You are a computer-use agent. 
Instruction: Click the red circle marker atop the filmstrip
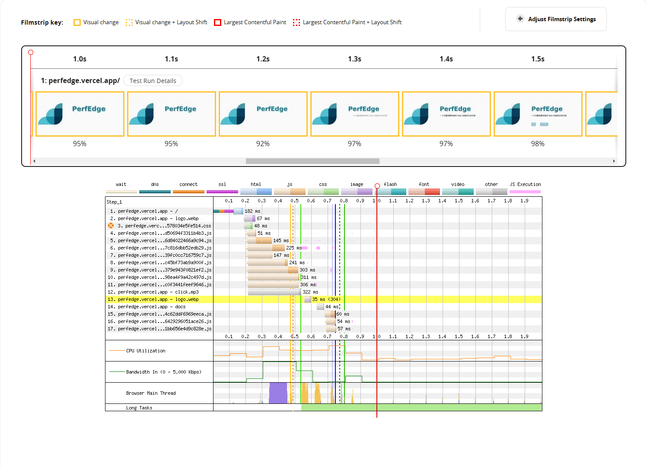(31, 52)
